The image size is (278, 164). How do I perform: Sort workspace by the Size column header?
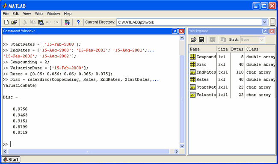click(223, 49)
